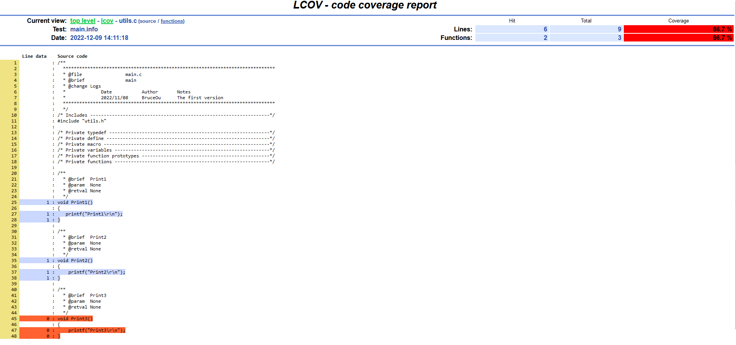Click the '/* Private function prototypes' comment line
This screenshot has width=736, height=345.
[166, 156]
